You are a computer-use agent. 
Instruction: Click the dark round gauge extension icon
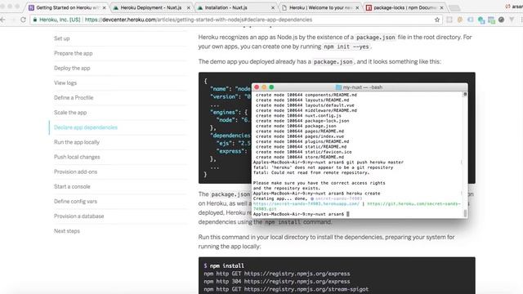501,20
